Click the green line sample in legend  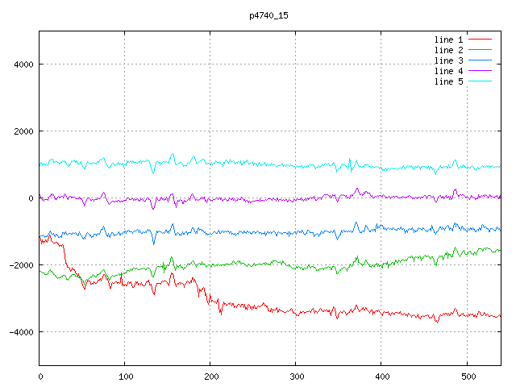point(481,50)
